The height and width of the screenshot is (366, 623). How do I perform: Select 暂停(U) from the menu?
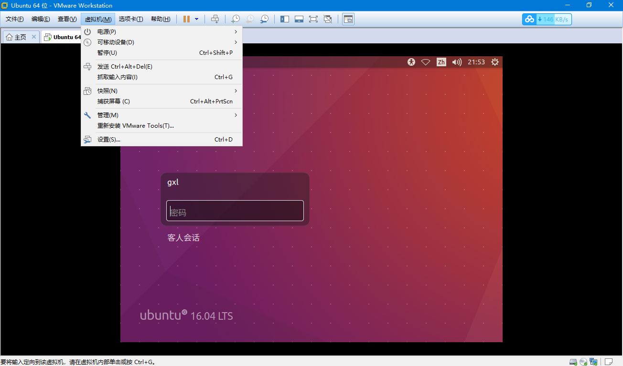click(161, 52)
